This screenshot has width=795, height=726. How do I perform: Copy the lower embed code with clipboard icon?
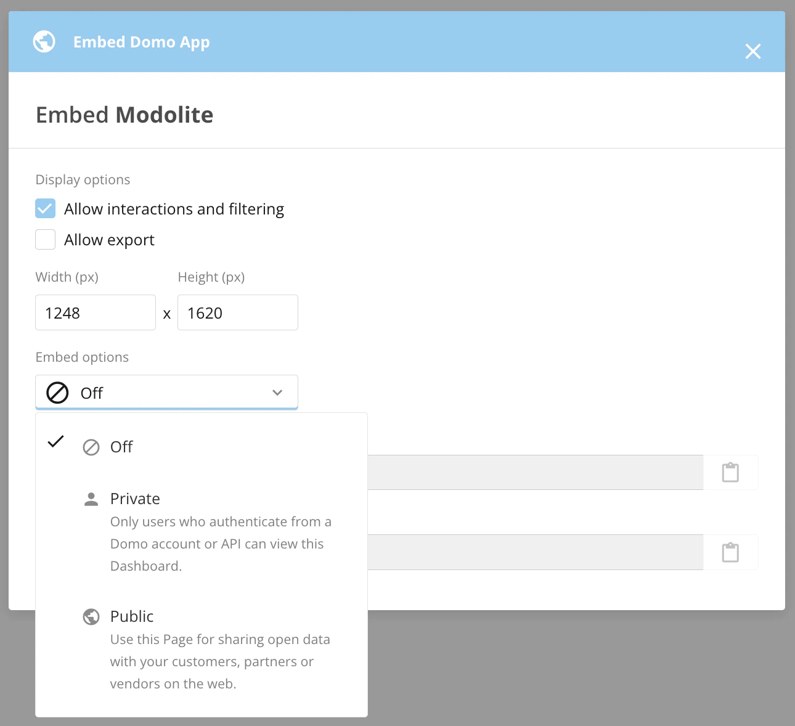point(730,552)
